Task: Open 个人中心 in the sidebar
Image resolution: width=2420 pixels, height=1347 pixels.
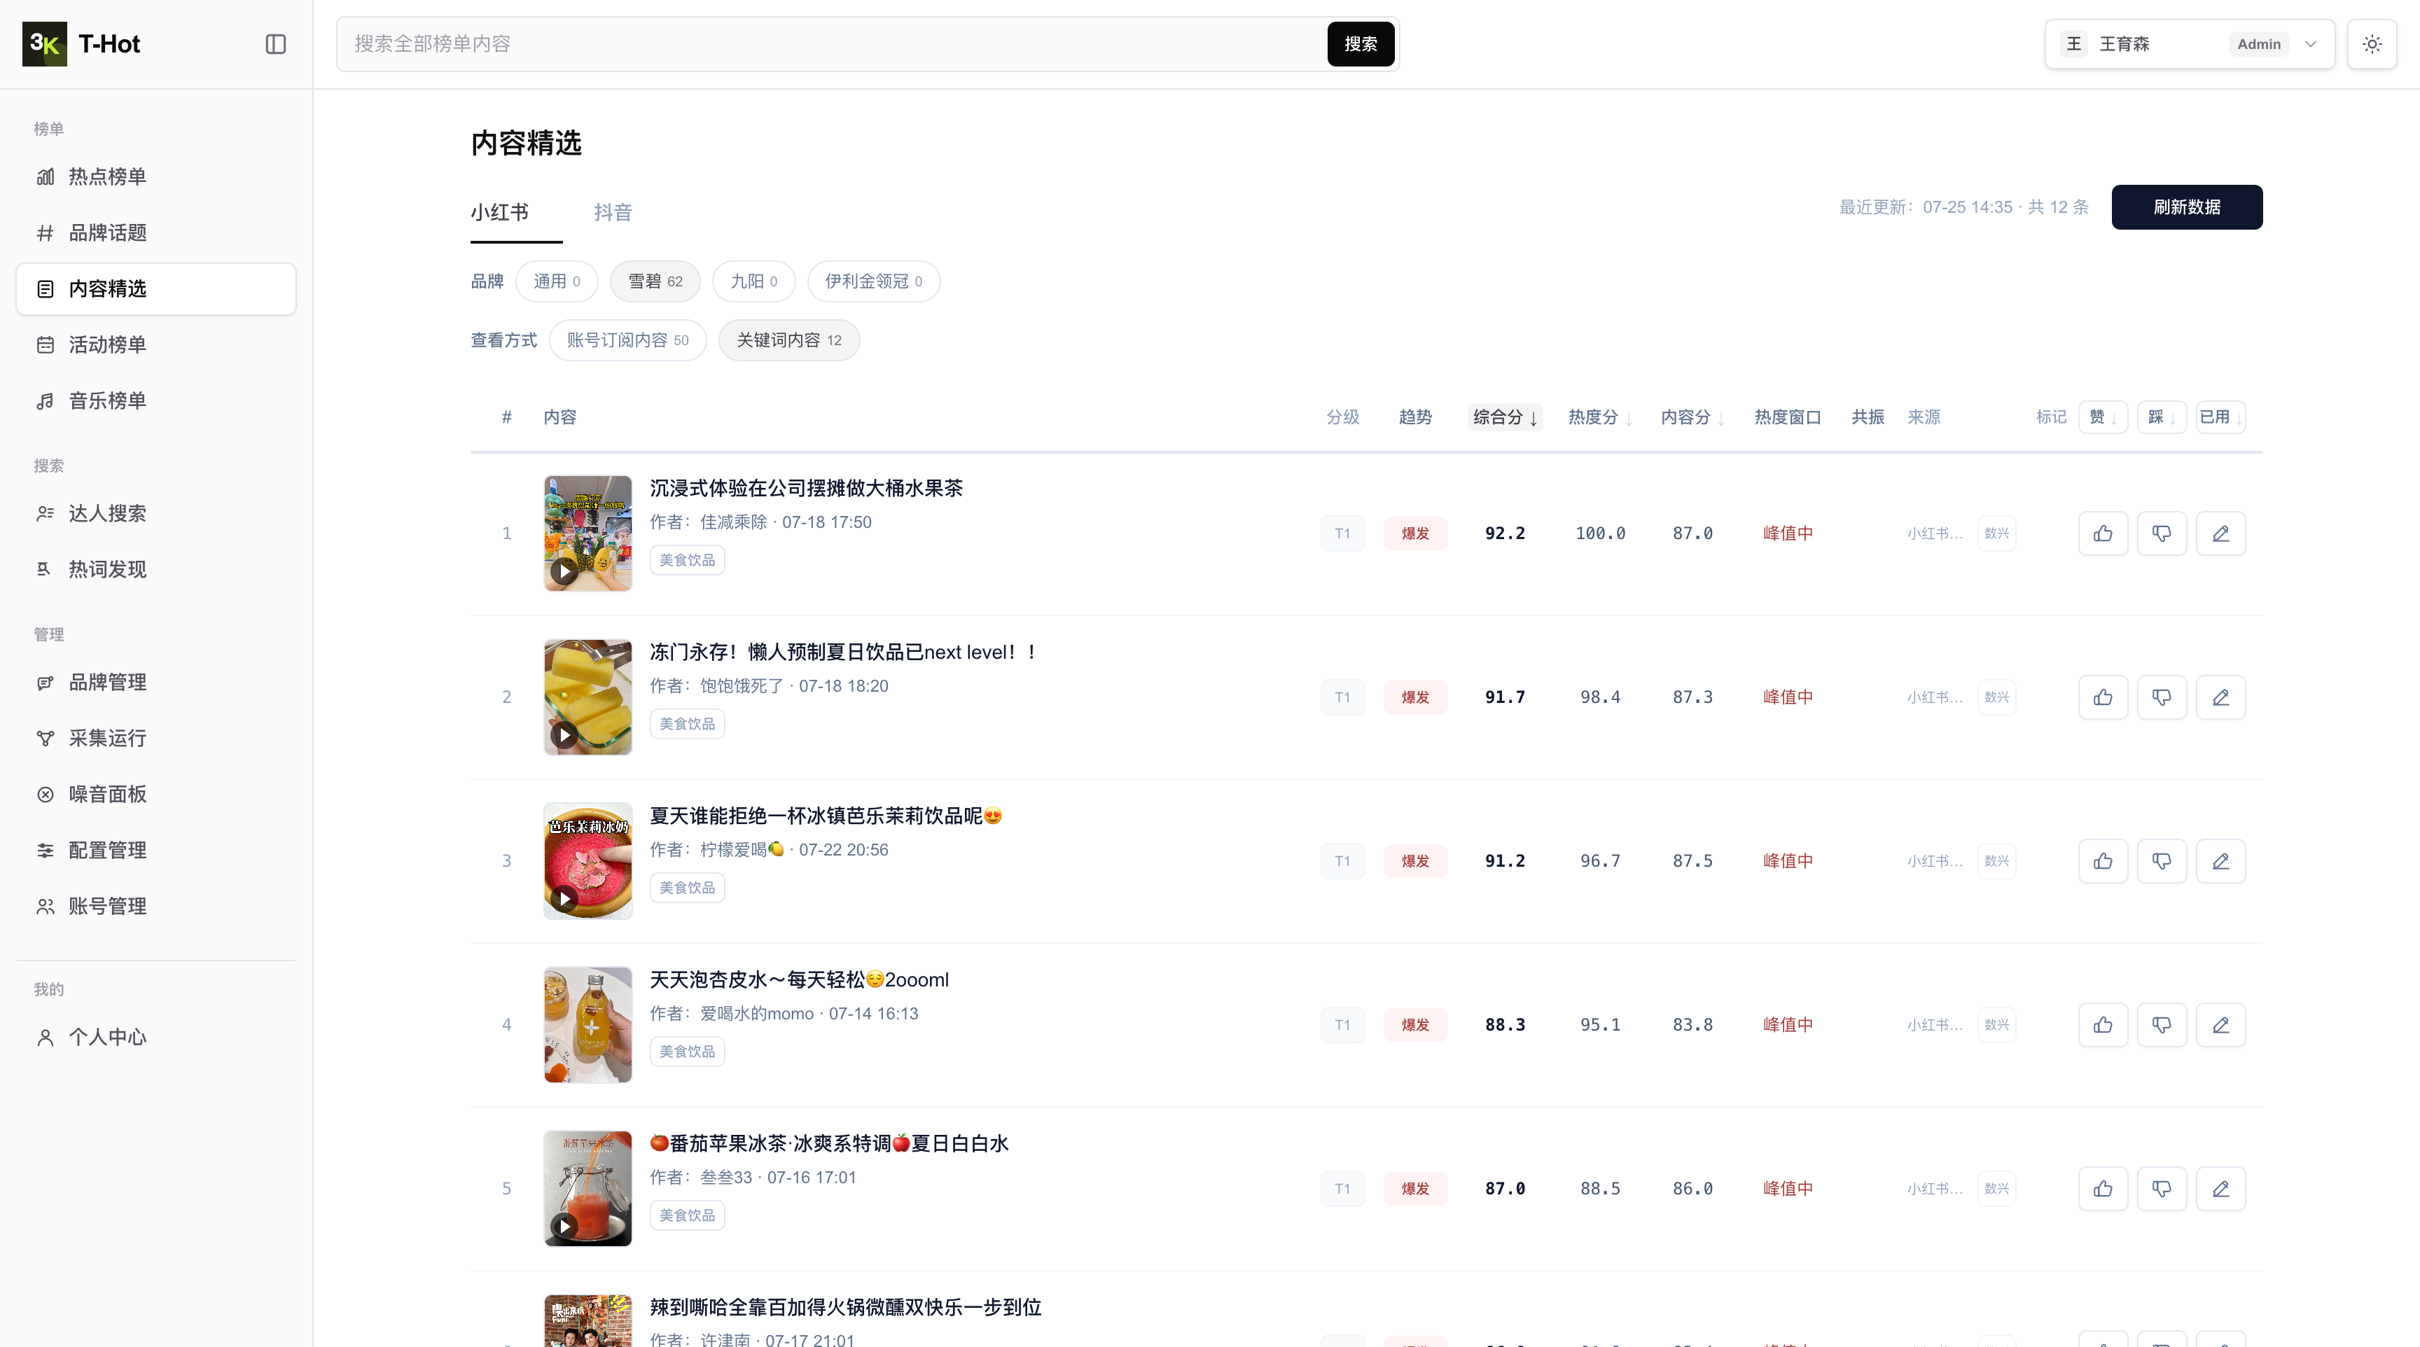Action: pyautogui.click(x=156, y=1037)
